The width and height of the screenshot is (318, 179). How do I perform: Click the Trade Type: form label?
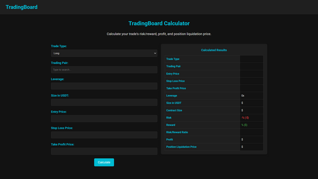(x=59, y=46)
